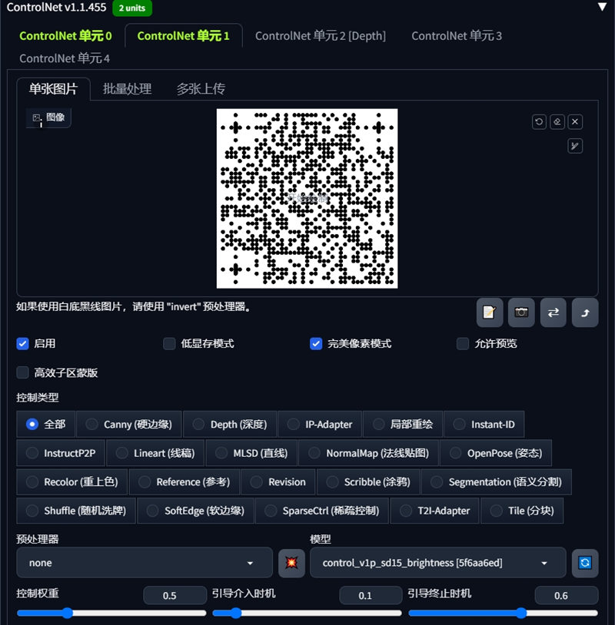Select SparseCtrl (稀疏控制) control type
The height and width of the screenshot is (625, 615).
322,511
